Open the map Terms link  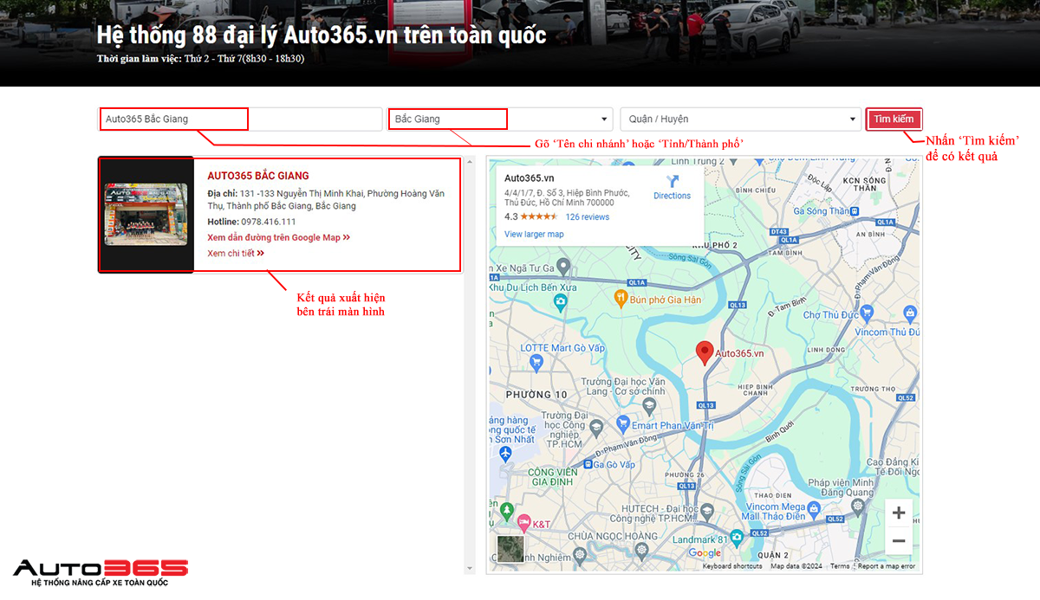840,566
